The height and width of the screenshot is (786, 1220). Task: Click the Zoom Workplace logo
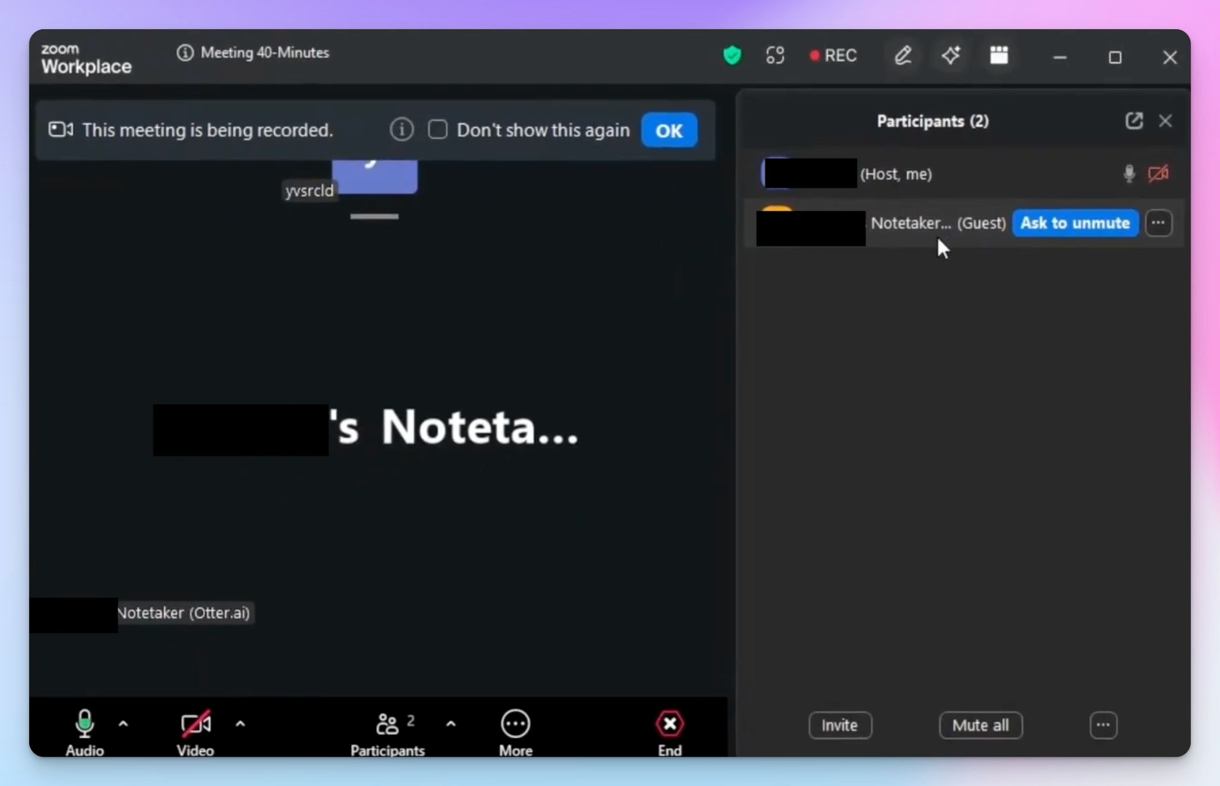(86, 59)
